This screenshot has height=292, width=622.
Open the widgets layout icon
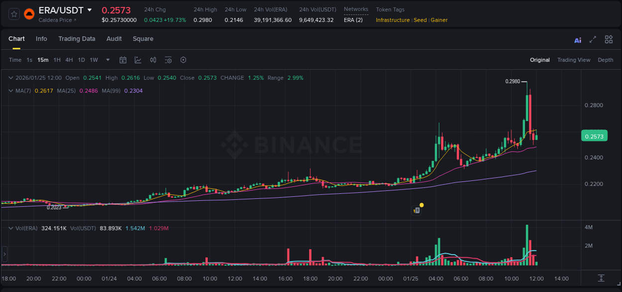pyautogui.click(x=609, y=39)
